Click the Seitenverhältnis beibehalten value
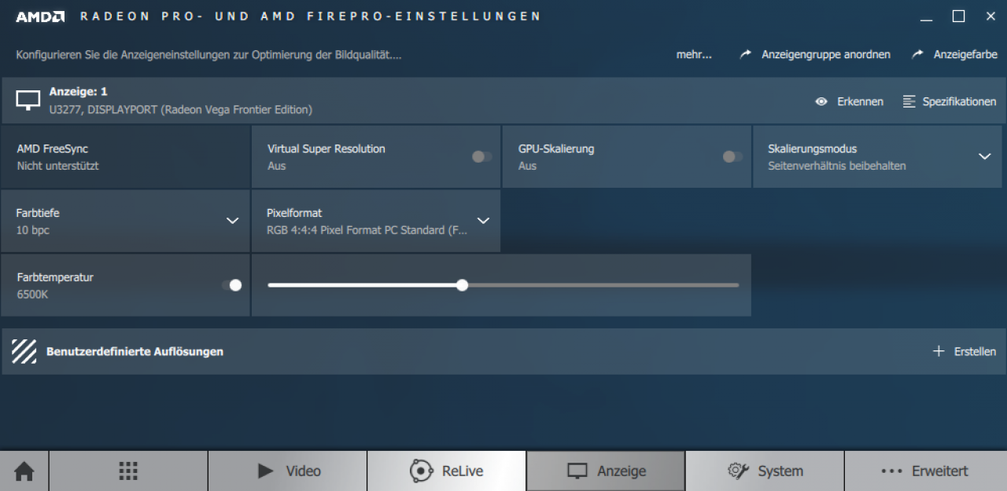The height and width of the screenshot is (491, 1007). coord(837,166)
